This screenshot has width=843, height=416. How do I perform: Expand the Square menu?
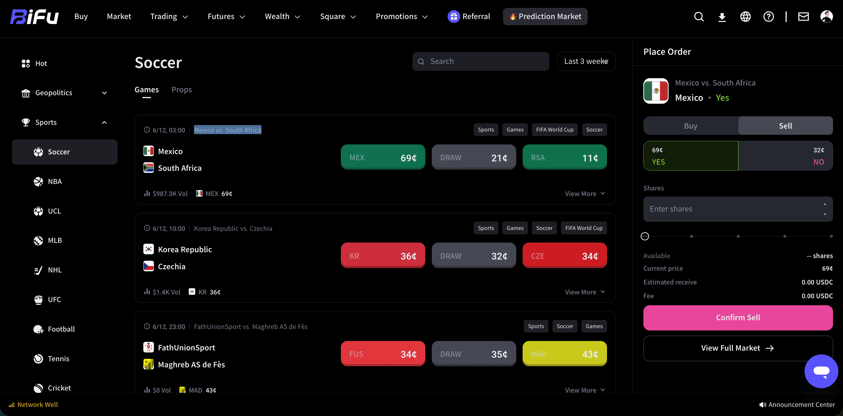pos(338,16)
